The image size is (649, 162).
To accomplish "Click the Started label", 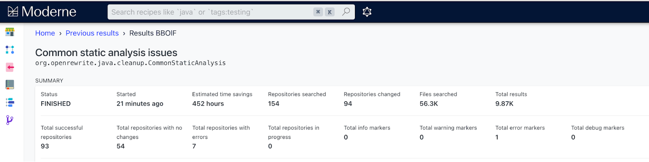I will point(126,94).
